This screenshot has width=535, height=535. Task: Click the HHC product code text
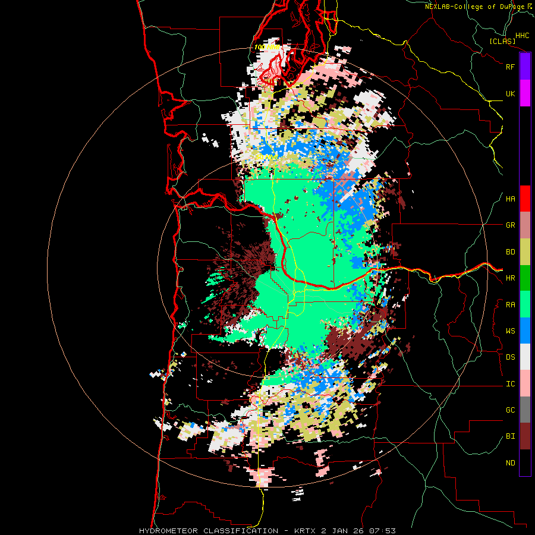coord(523,36)
